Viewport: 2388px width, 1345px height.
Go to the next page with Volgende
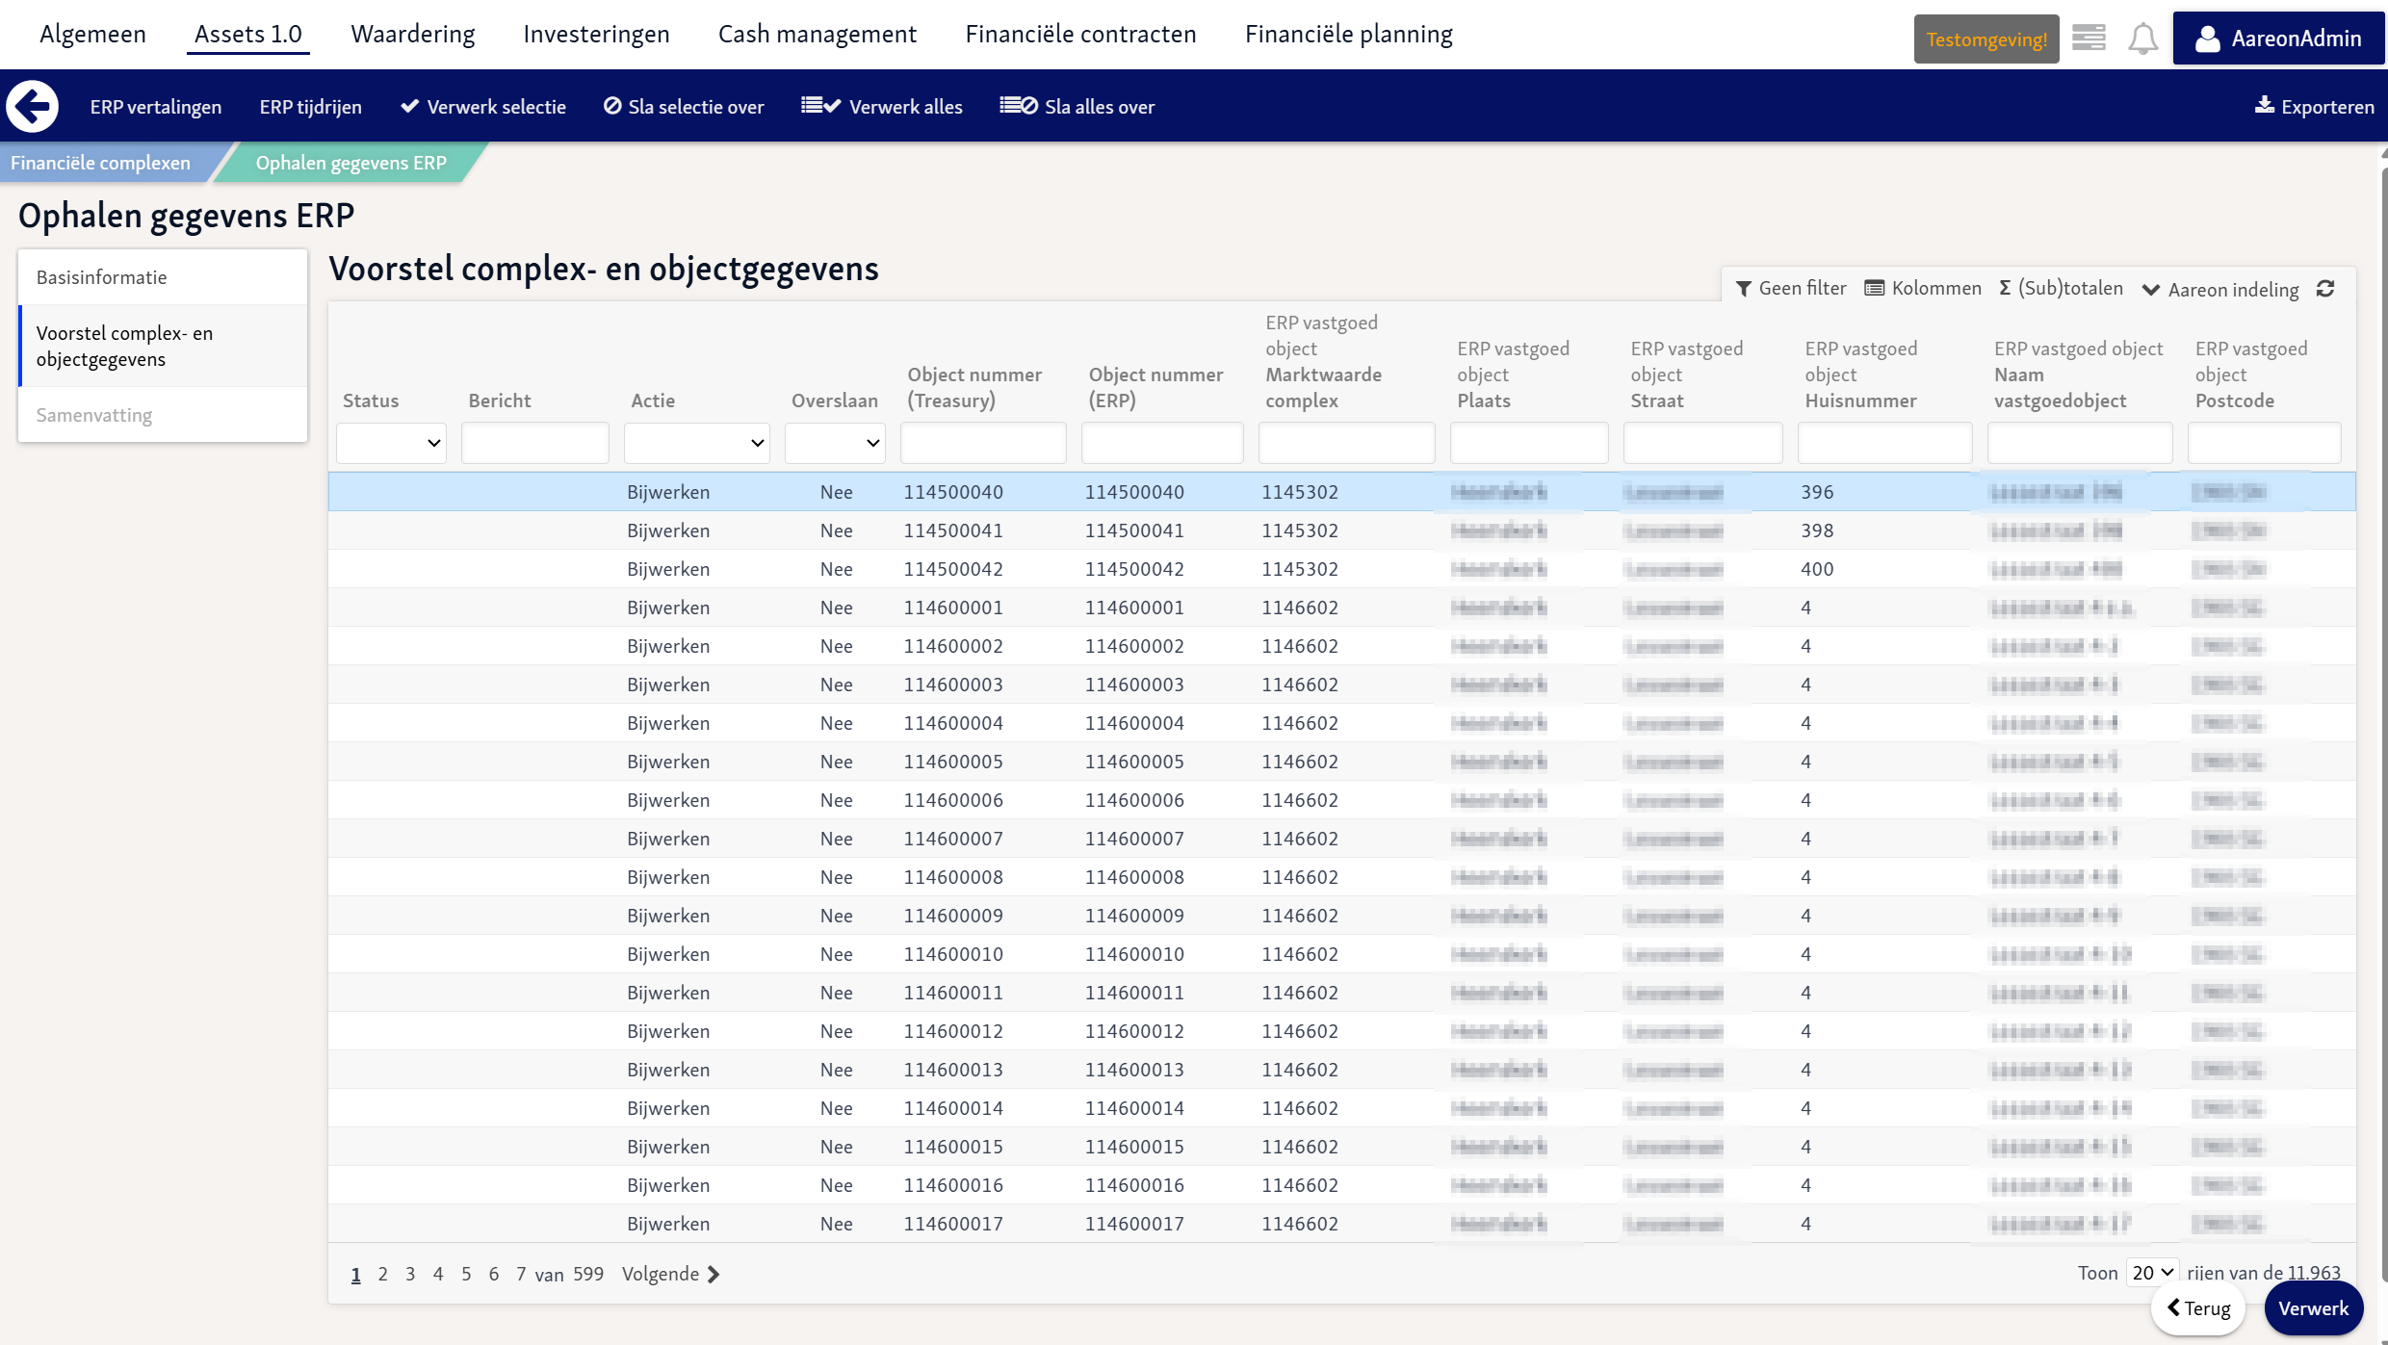tap(671, 1274)
